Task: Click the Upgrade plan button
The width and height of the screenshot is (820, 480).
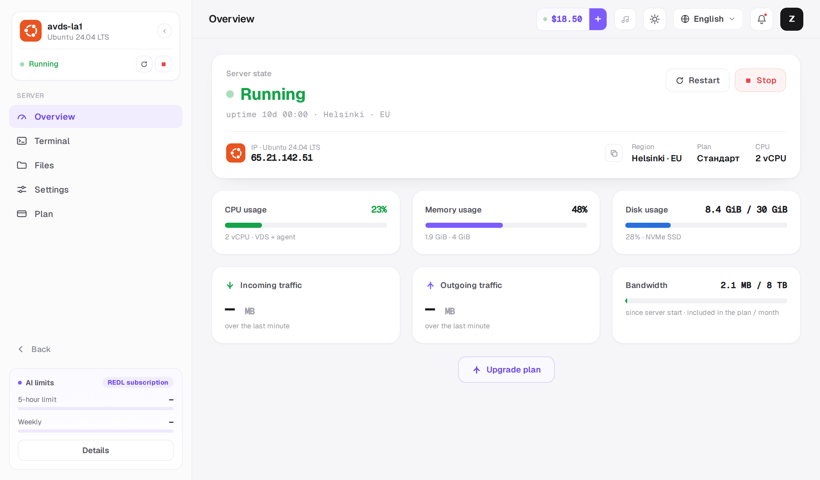Action: coord(506,370)
